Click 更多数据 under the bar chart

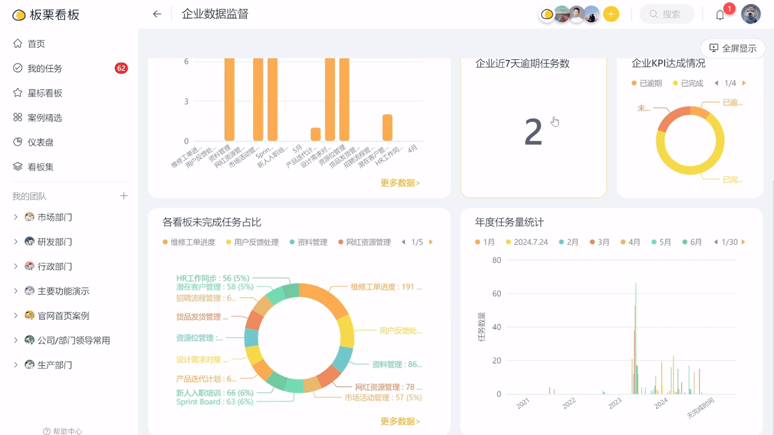coord(400,182)
